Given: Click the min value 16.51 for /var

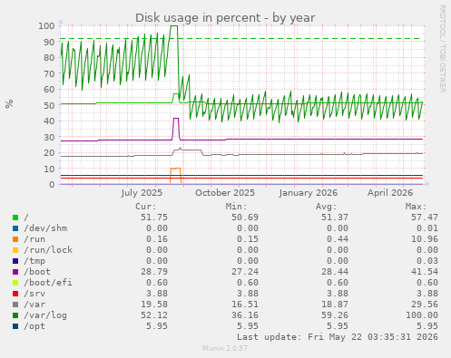Looking at the screenshot, I should [x=245, y=305].
